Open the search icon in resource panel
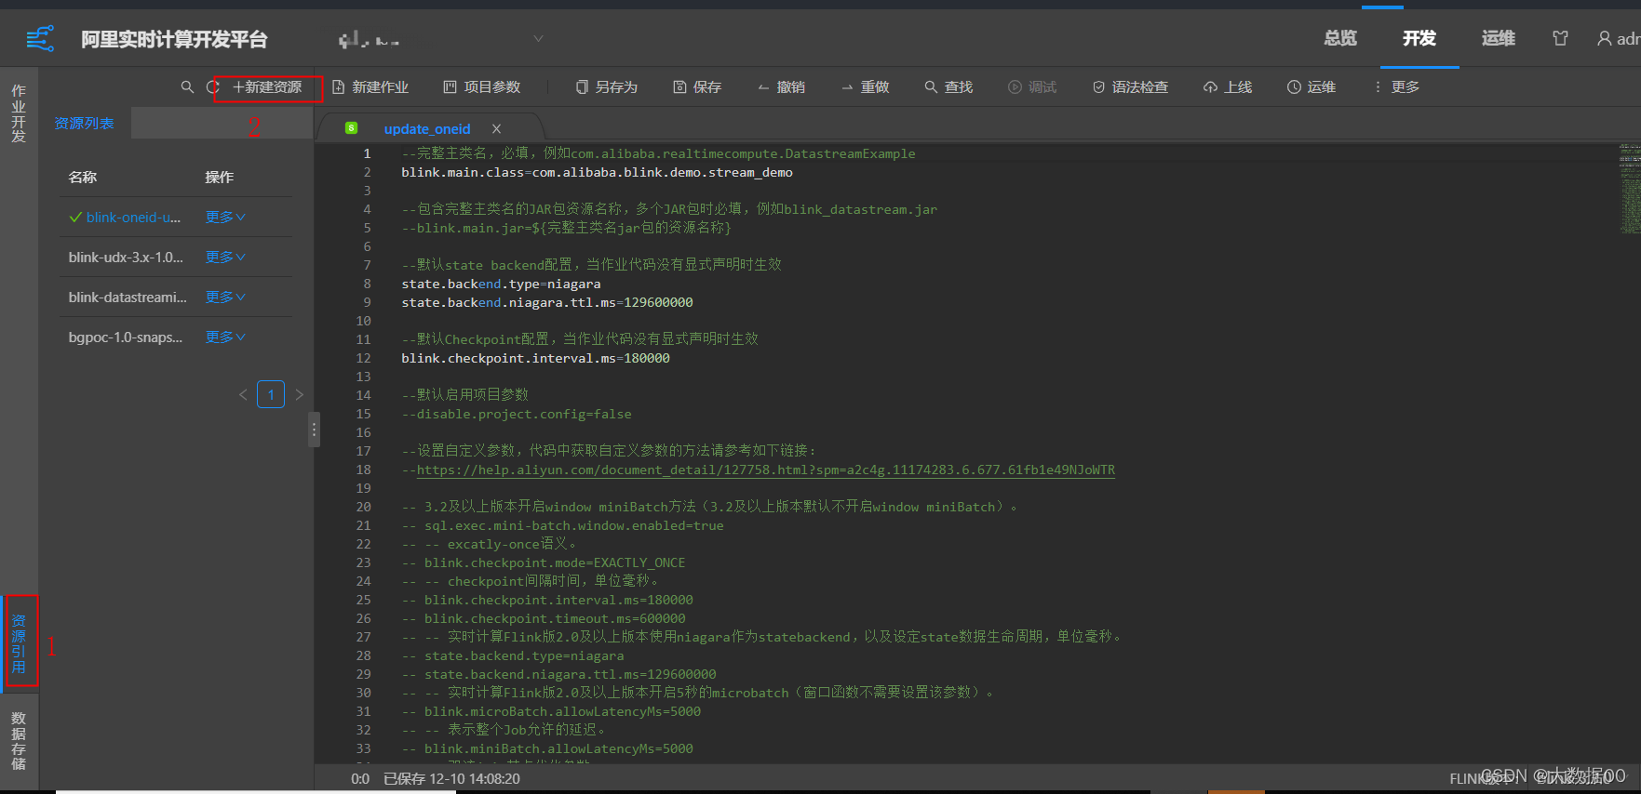Viewport: 1641px width, 794px height. click(187, 86)
